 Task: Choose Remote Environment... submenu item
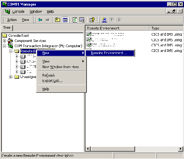[x=110, y=53]
